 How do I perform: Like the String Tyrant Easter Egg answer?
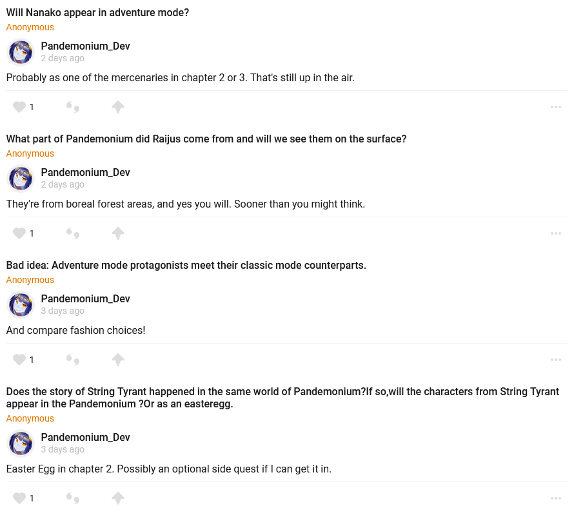pos(19,498)
